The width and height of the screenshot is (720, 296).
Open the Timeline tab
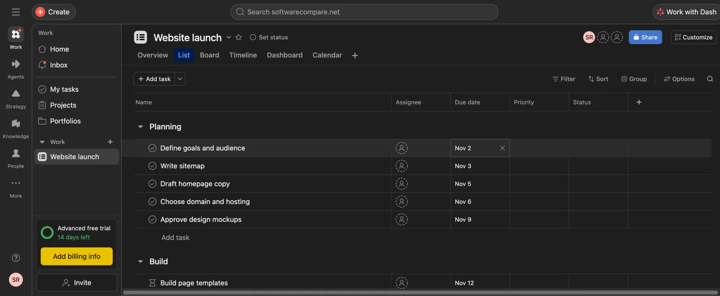pyautogui.click(x=243, y=55)
